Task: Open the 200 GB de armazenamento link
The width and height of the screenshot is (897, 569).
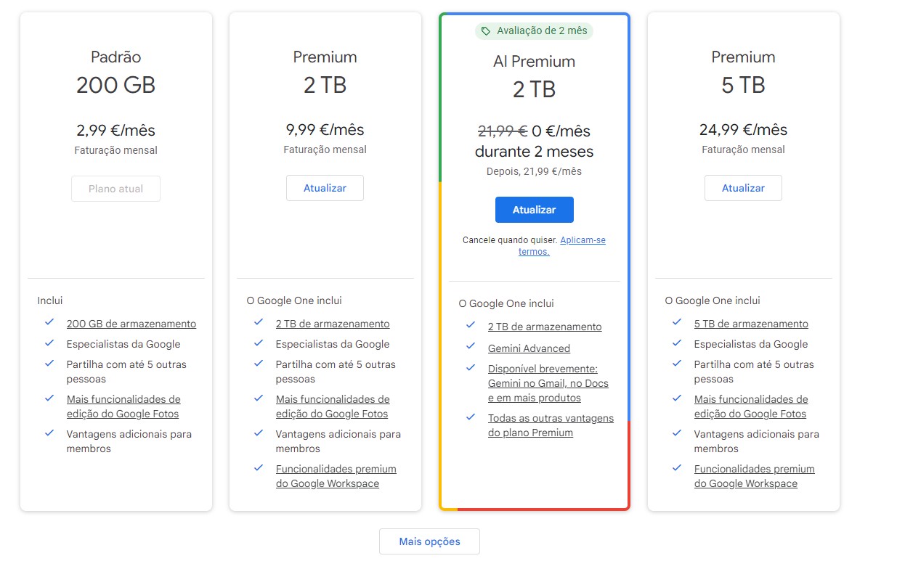Action: (131, 324)
